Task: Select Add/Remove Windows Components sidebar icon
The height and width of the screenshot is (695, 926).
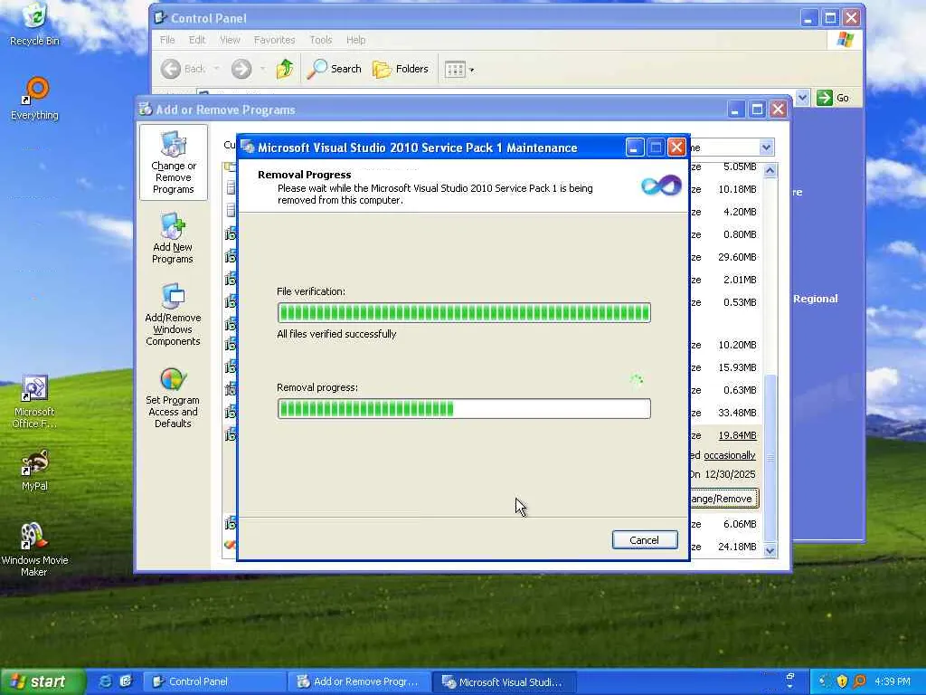Action: (173, 315)
